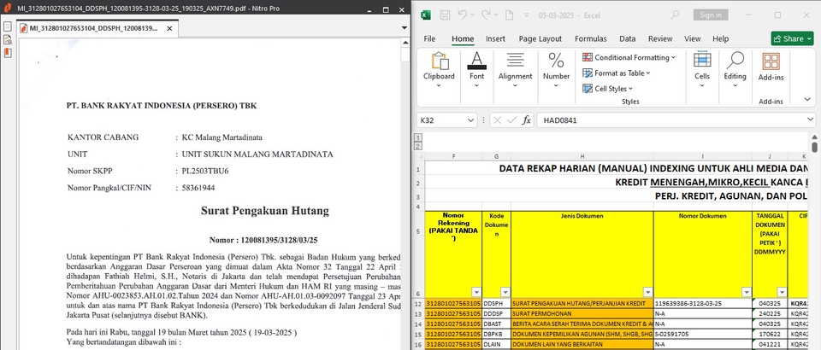Open the signatures panel icon in Nitro Pro

(x=8, y=40)
